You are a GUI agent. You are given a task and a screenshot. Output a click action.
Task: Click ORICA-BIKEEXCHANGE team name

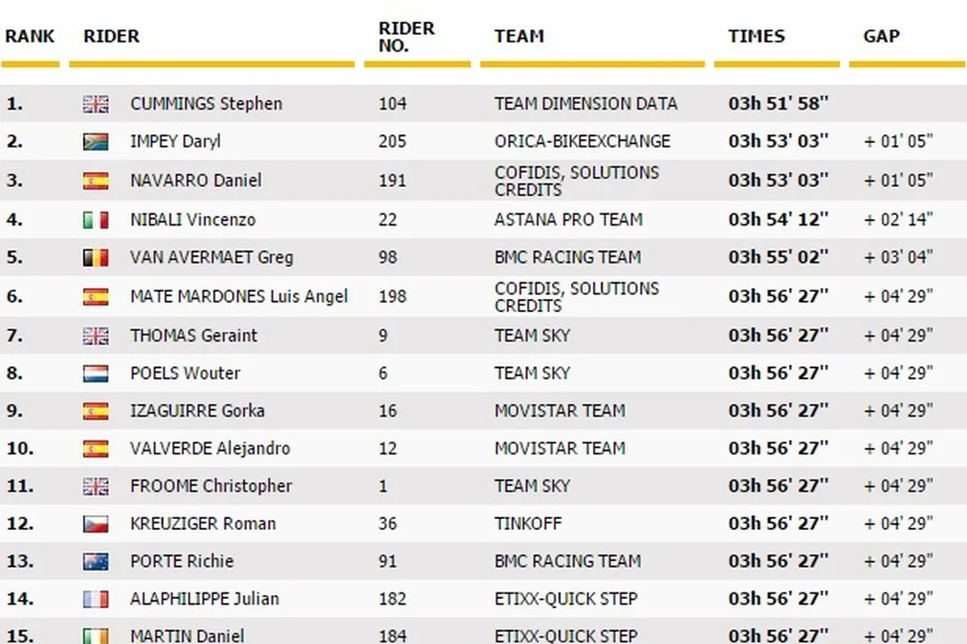582,142
